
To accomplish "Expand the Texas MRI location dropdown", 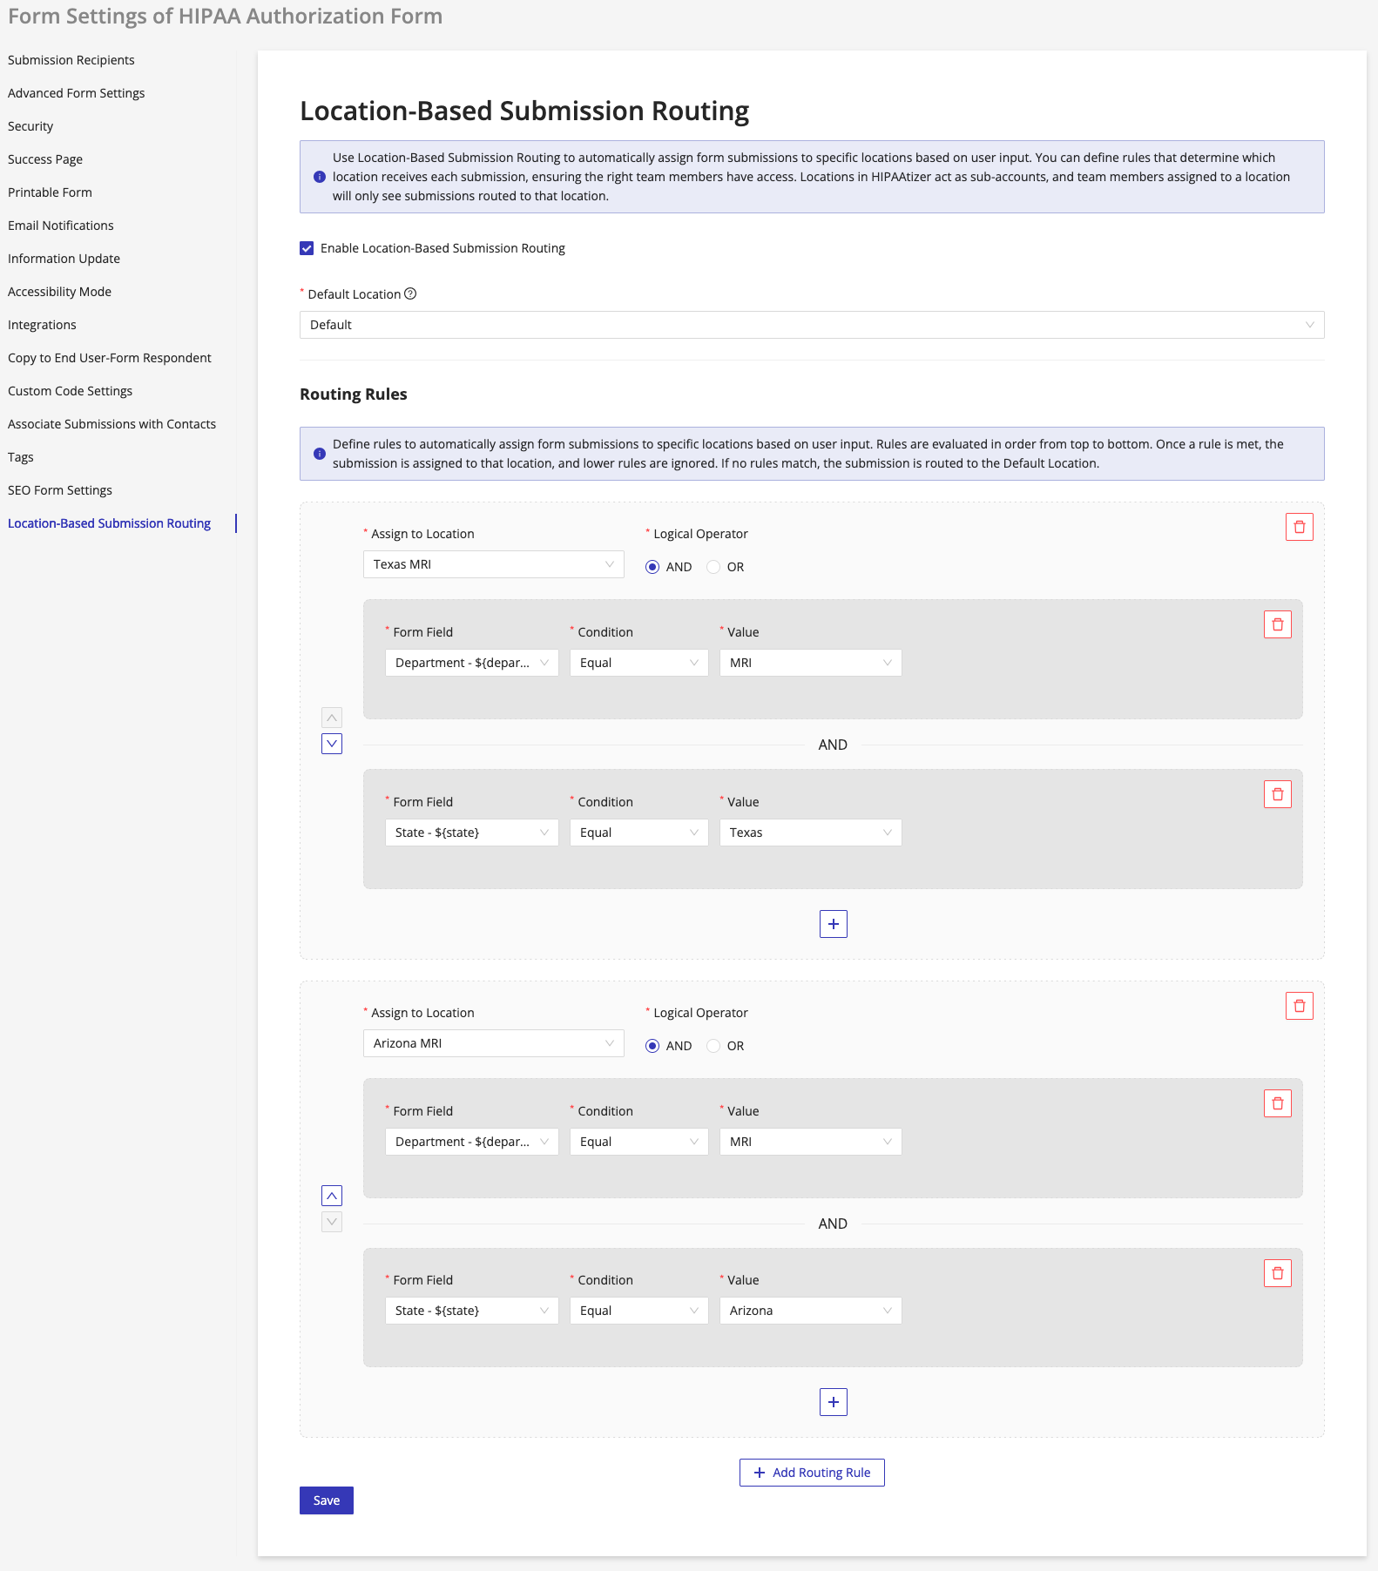I will coord(493,564).
